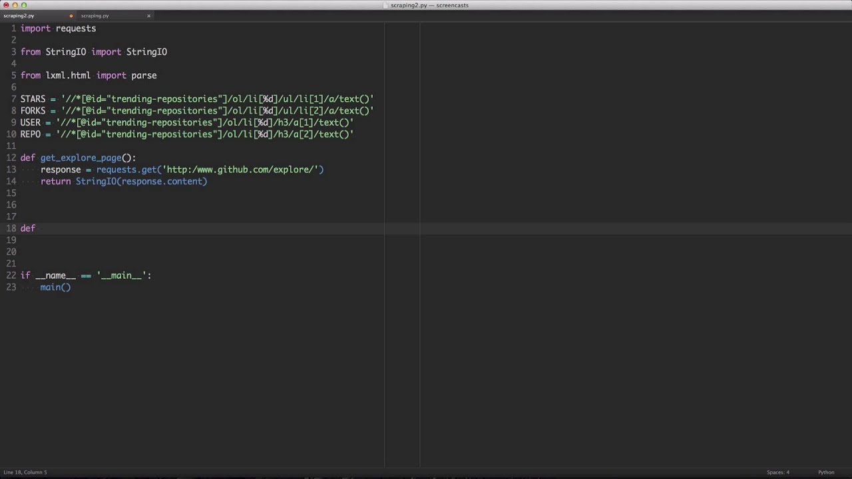Click the red close window button

click(6, 5)
